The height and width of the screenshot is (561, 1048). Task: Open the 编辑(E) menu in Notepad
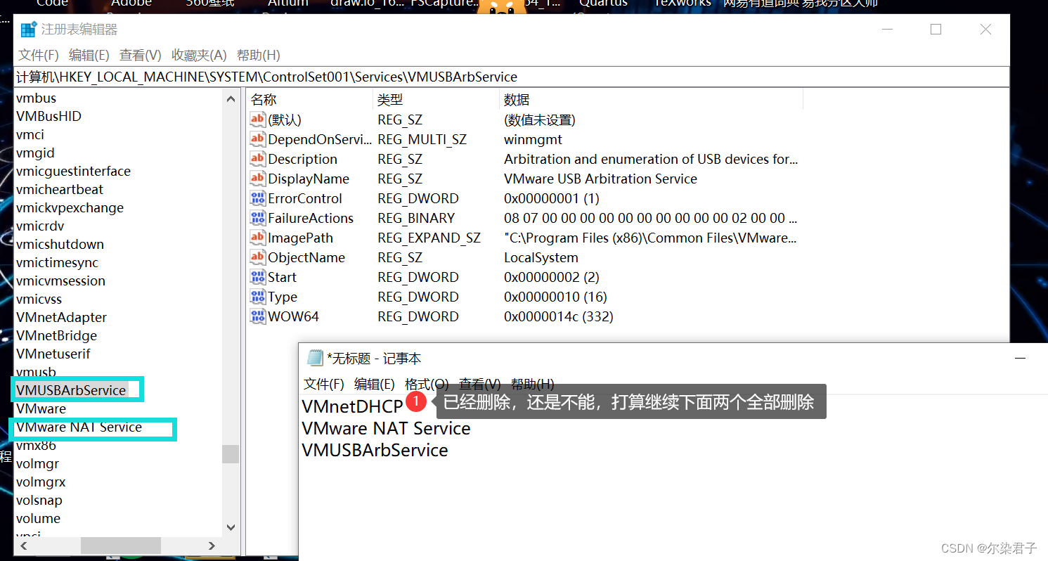coord(375,384)
